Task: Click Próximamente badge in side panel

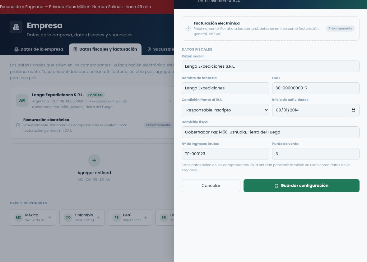Action: (340, 29)
